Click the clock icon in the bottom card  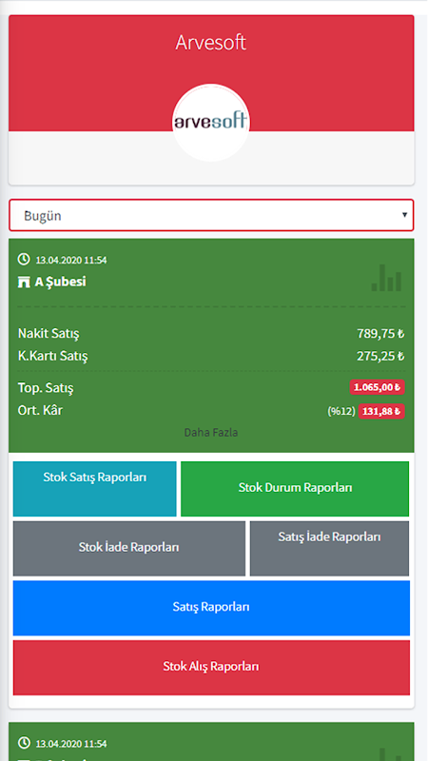[x=23, y=743]
